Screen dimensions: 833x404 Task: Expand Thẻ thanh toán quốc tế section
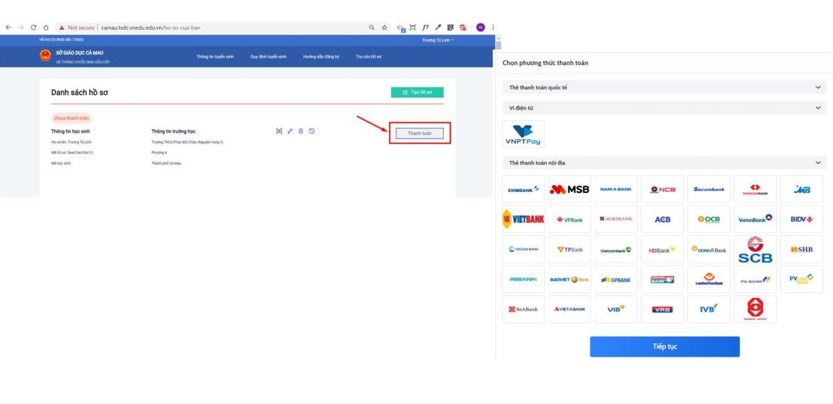[x=817, y=88]
